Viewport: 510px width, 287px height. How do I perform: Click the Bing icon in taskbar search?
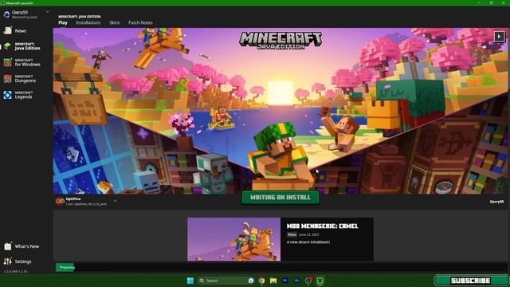pyautogui.click(x=251, y=281)
